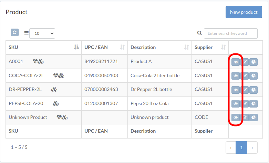Image resolution: width=269 pixels, height=163 pixels.
Task: Click description Dr Pepper 2L bottle
Action: pos(151,89)
